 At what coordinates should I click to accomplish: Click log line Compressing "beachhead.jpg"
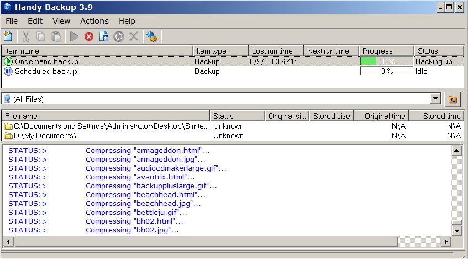pyautogui.click(x=143, y=204)
